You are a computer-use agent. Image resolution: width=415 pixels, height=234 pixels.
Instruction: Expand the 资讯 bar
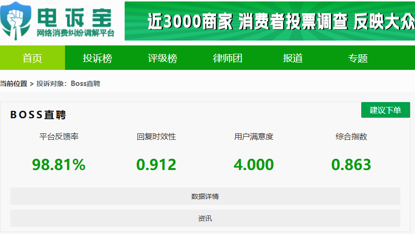(205, 218)
